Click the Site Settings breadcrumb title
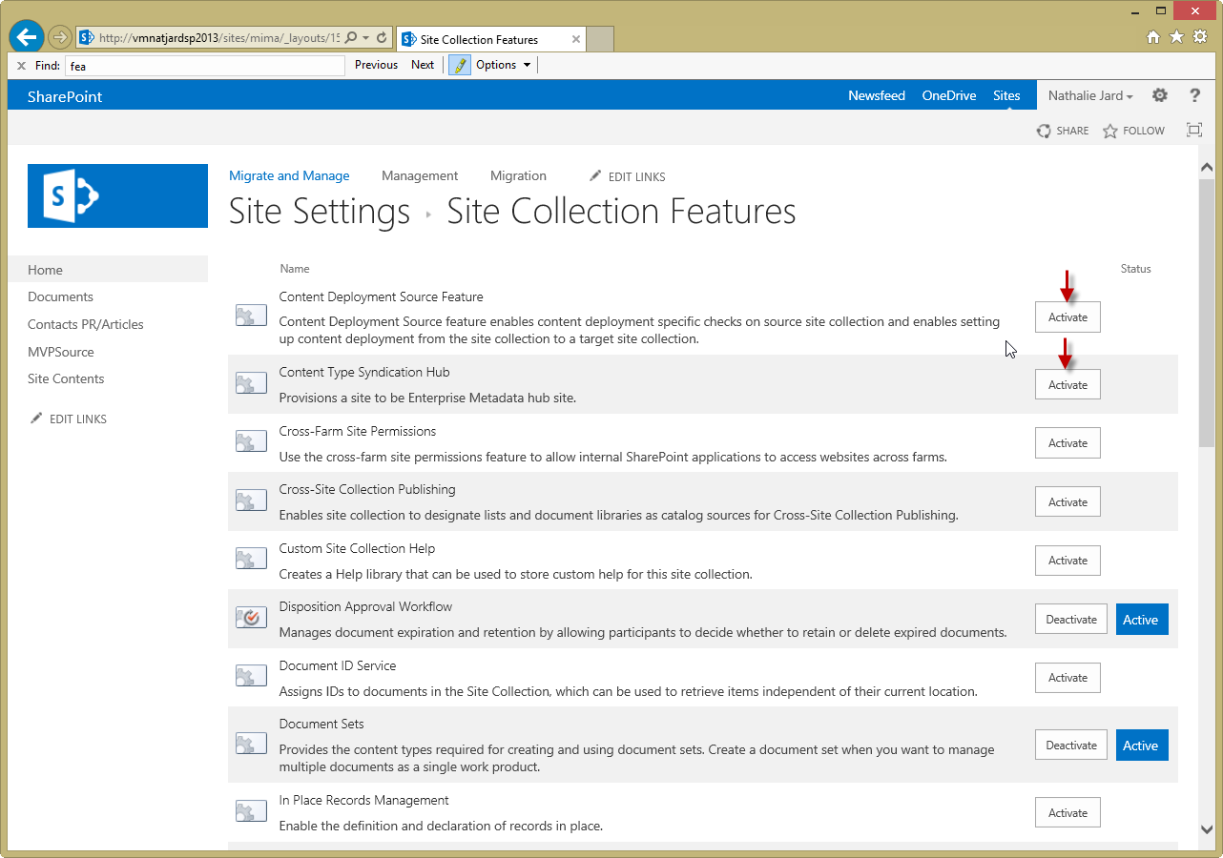This screenshot has height=858, width=1223. click(320, 211)
